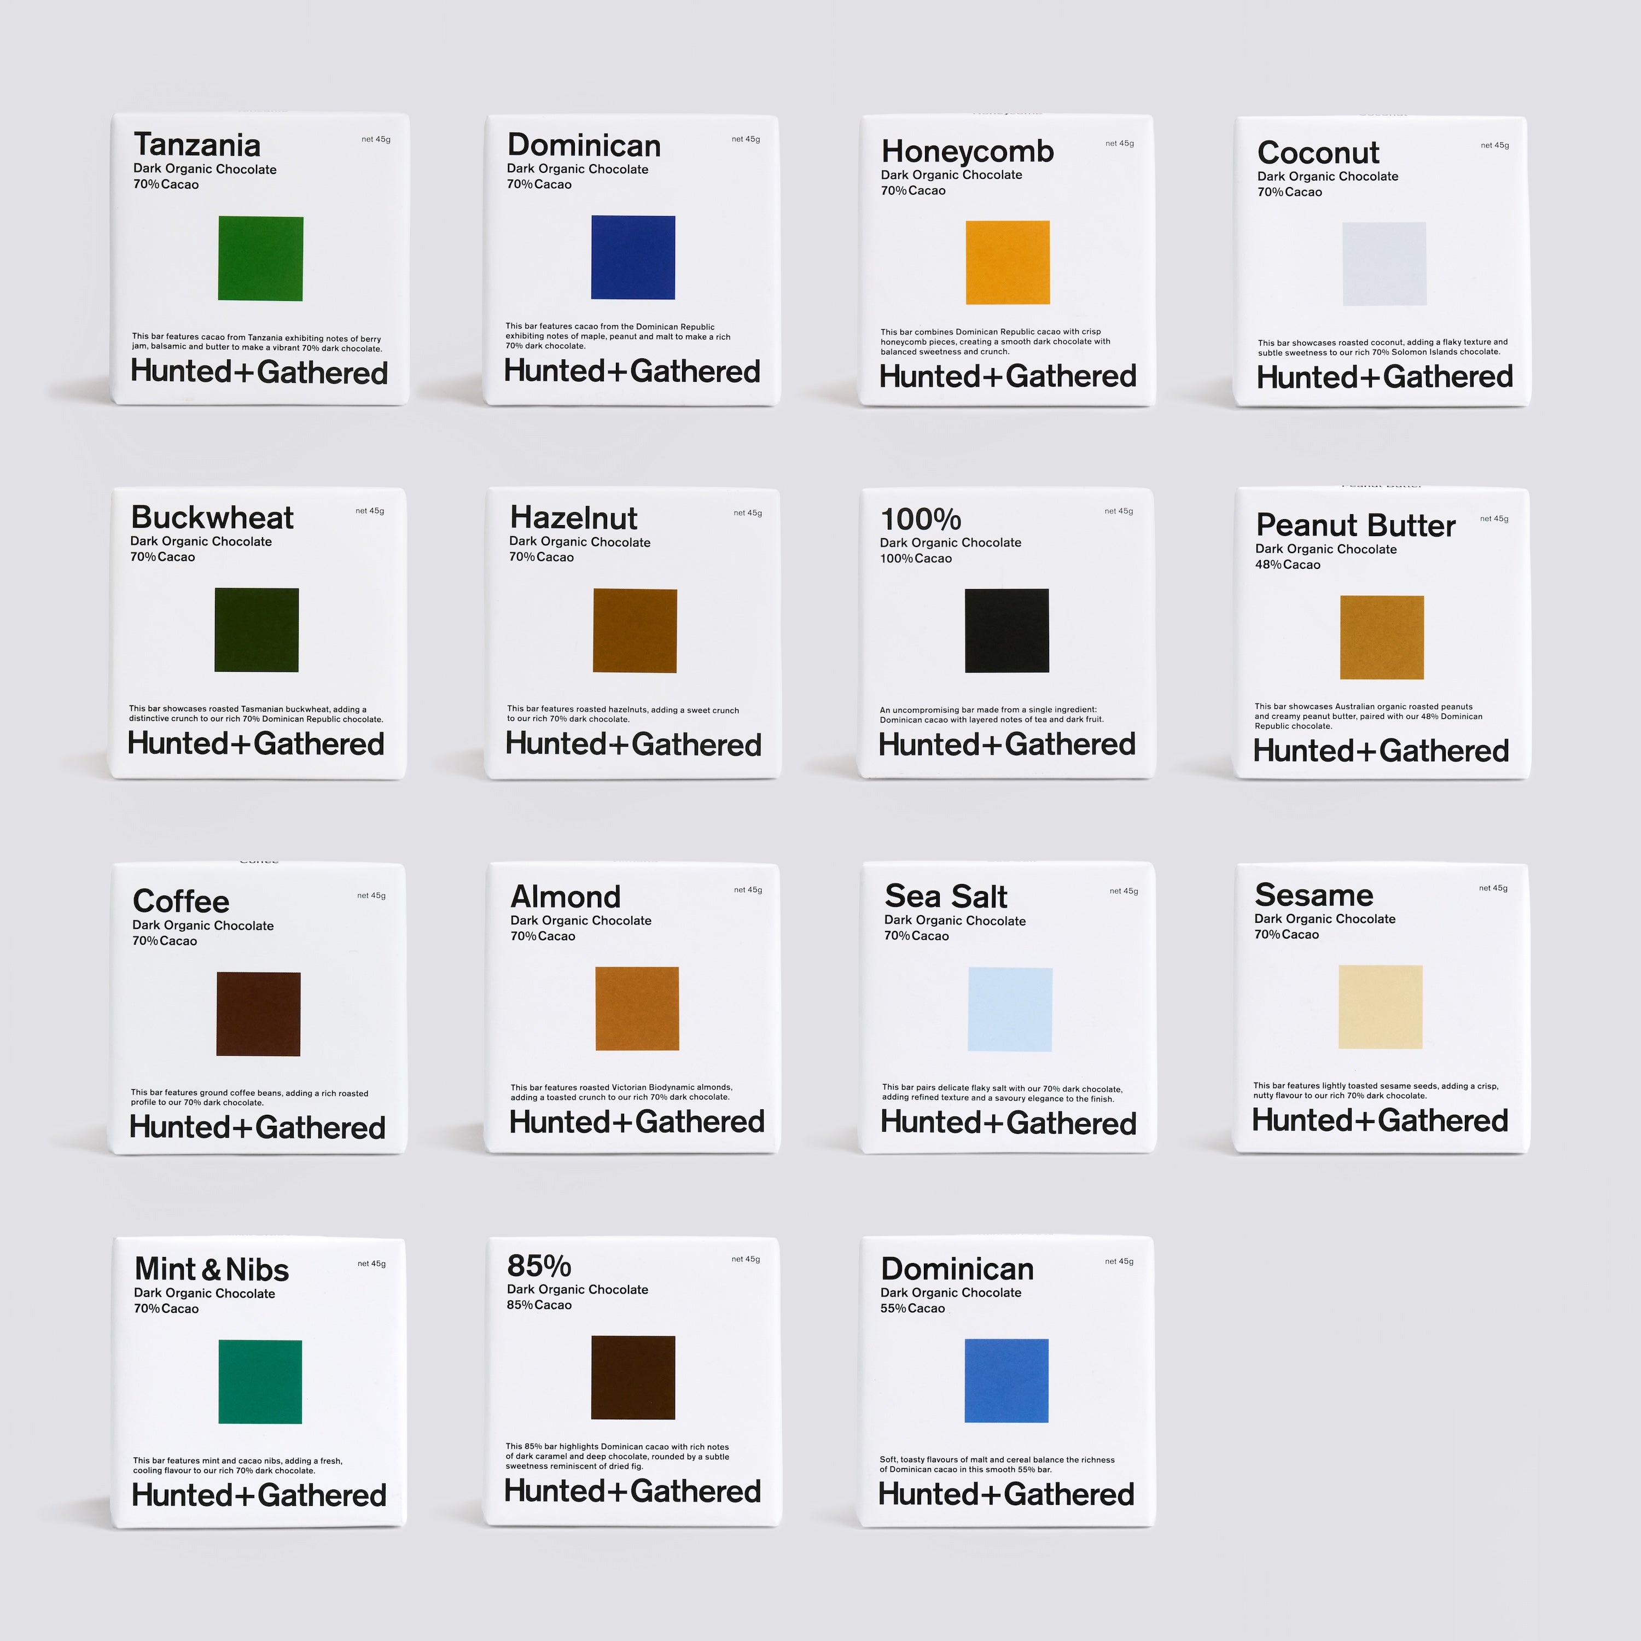This screenshot has height=1641, width=1641.
Task: Select the "Coconut" bar title
Action: (x=1318, y=153)
